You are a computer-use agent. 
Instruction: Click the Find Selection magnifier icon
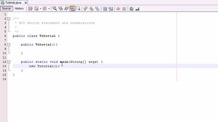pyautogui.click(x=54, y=8)
